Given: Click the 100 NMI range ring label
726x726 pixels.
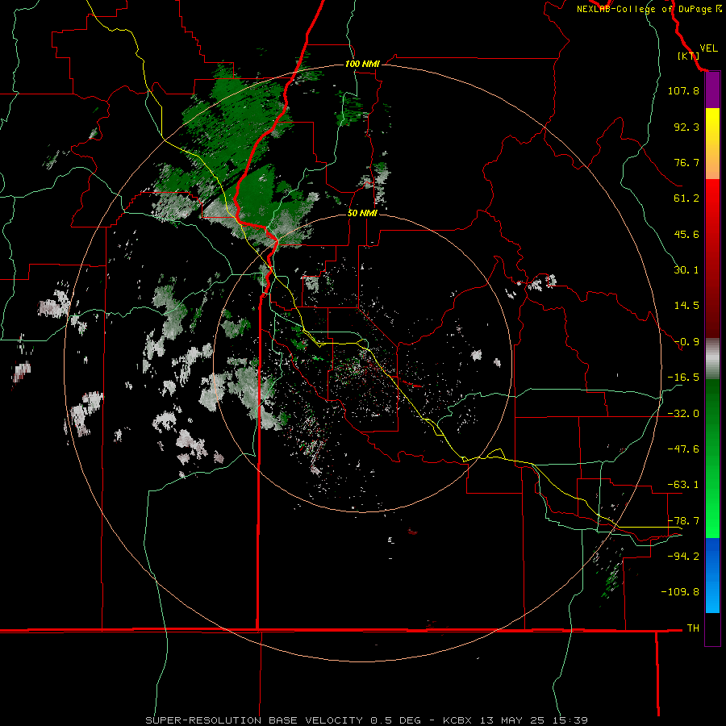Looking at the screenshot, I should pyautogui.click(x=362, y=64).
